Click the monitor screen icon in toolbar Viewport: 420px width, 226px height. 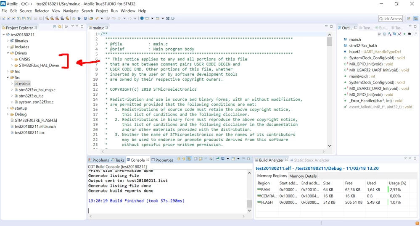pyautogui.click(x=85, y=18)
